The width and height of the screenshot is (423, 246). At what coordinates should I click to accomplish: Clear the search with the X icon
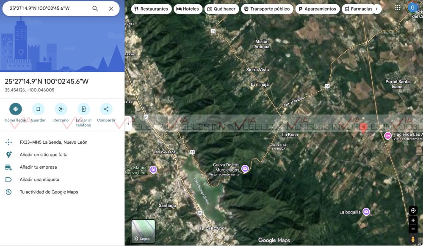111,8
